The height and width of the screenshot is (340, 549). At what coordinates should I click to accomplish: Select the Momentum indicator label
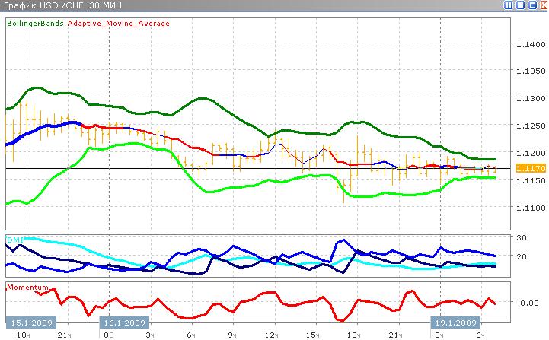pos(28,288)
